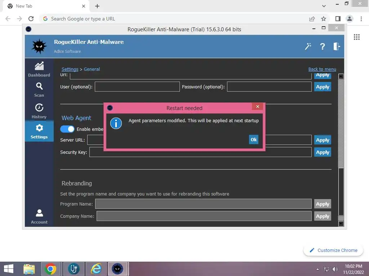Show hidden system tray icons
Image resolution: width=369 pixels, height=276 pixels.
(318, 269)
